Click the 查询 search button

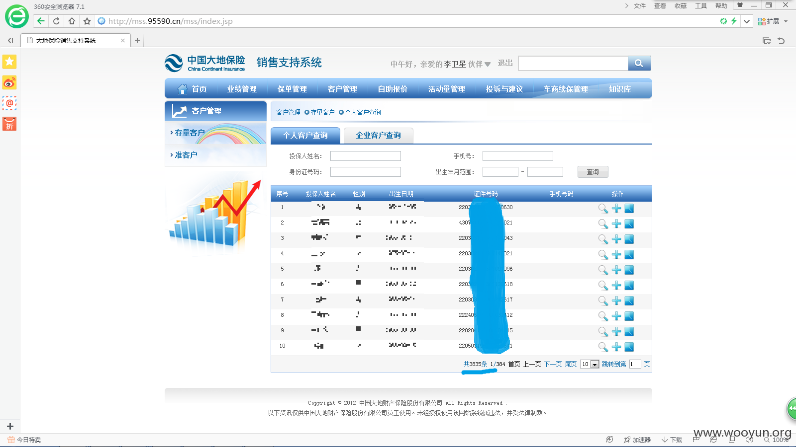click(x=593, y=172)
